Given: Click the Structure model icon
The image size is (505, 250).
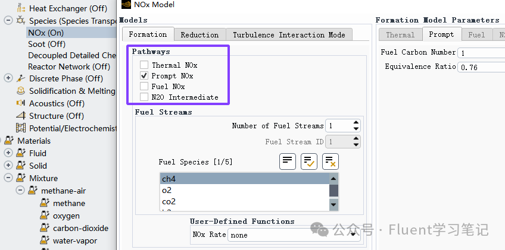Looking at the screenshot, I should pyautogui.click(x=21, y=116).
